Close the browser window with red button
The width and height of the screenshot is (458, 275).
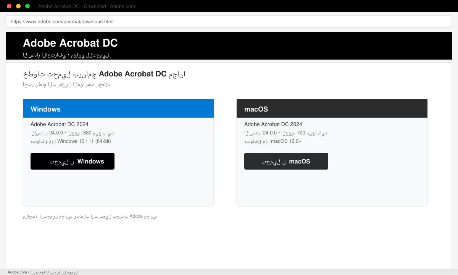(9, 6)
